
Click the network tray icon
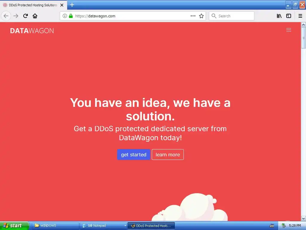(x=284, y=226)
